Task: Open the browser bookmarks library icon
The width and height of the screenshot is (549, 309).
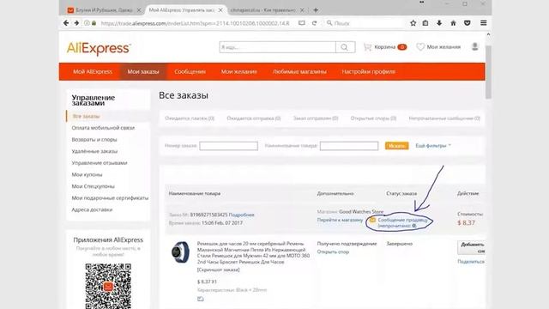Action: (x=425, y=23)
